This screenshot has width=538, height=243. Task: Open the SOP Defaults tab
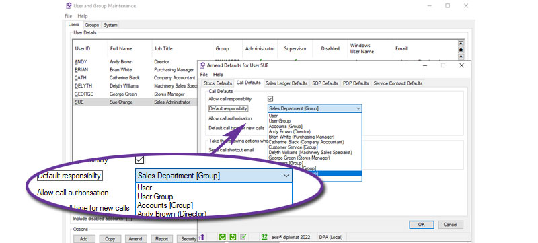pos(326,83)
